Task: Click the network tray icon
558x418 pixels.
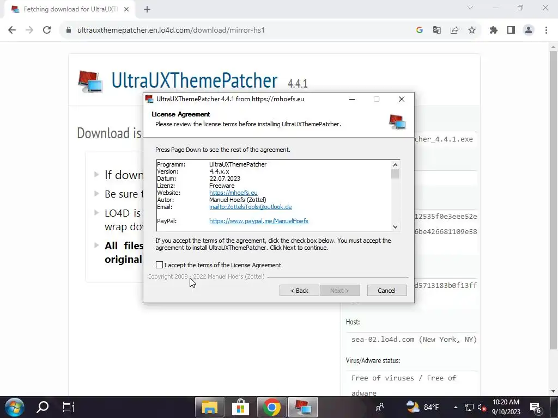Action: tap(469, 407)
